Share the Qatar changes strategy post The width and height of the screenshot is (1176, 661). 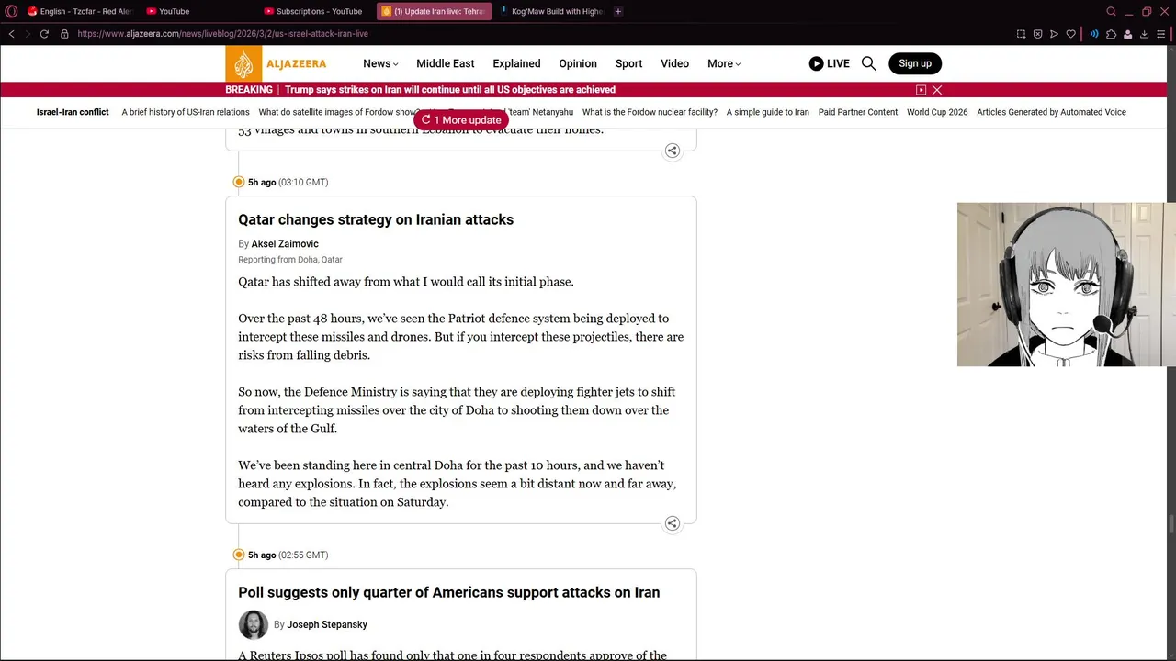point(673,523)
